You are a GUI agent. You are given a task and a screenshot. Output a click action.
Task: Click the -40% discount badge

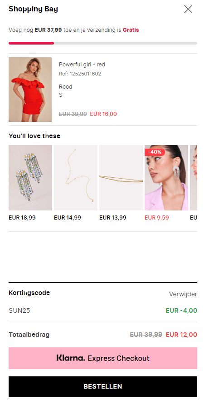pyautogui.click(x=155, y=152)
